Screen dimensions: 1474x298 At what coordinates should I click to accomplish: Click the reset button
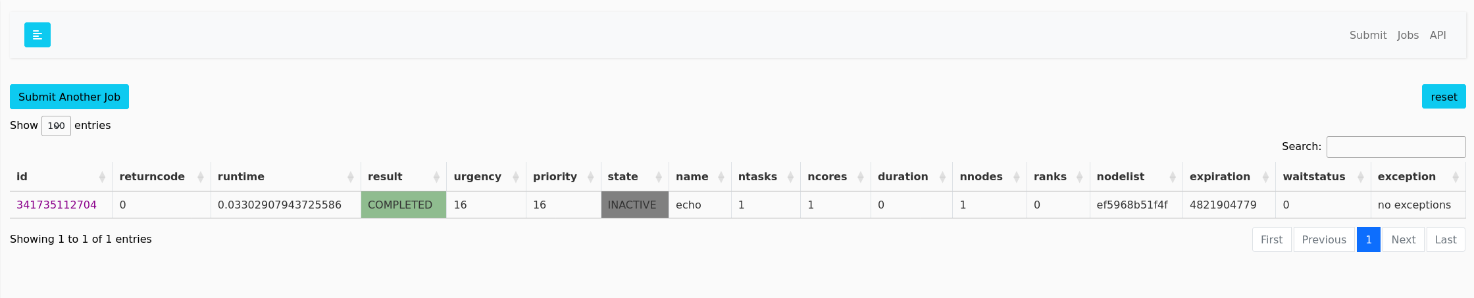click(1444, 97)
